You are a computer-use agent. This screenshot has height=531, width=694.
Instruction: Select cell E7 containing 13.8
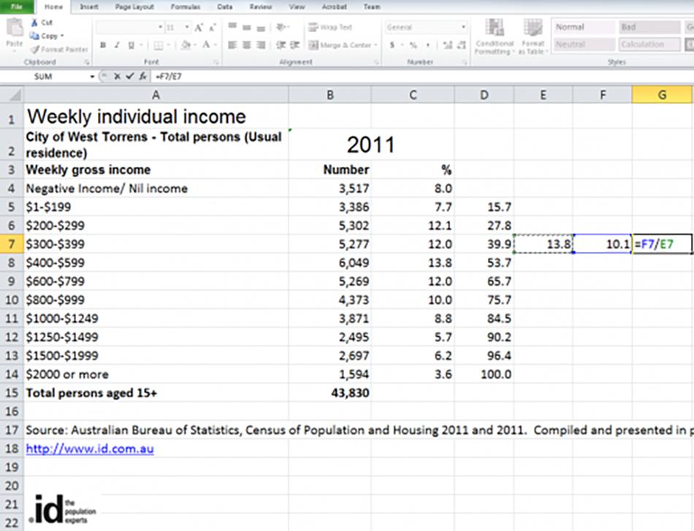(543, 244)
